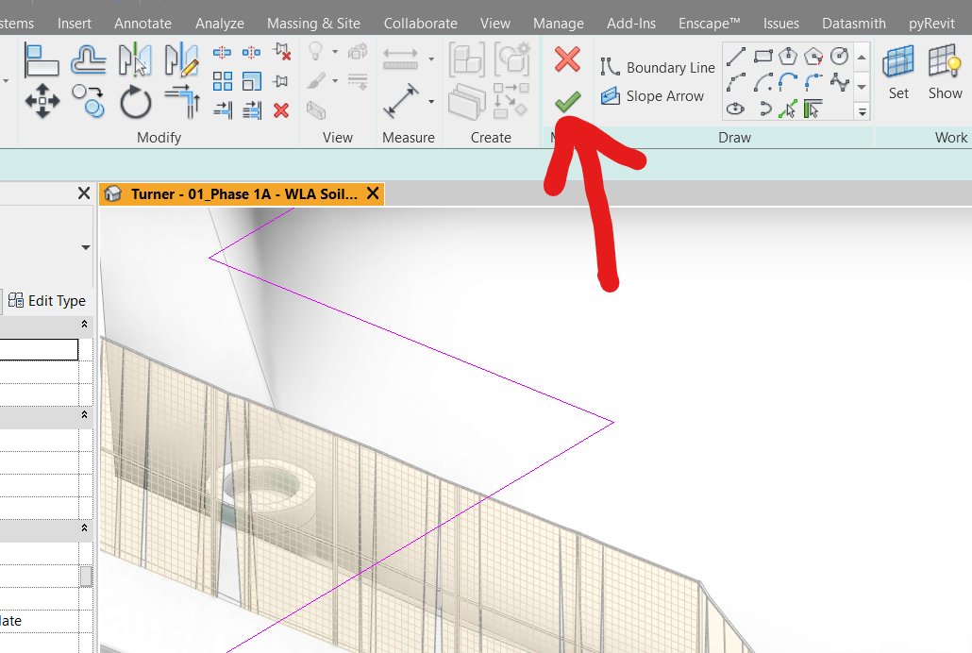Select the Fillet Arc tool
972x653 pixels.
813,82
